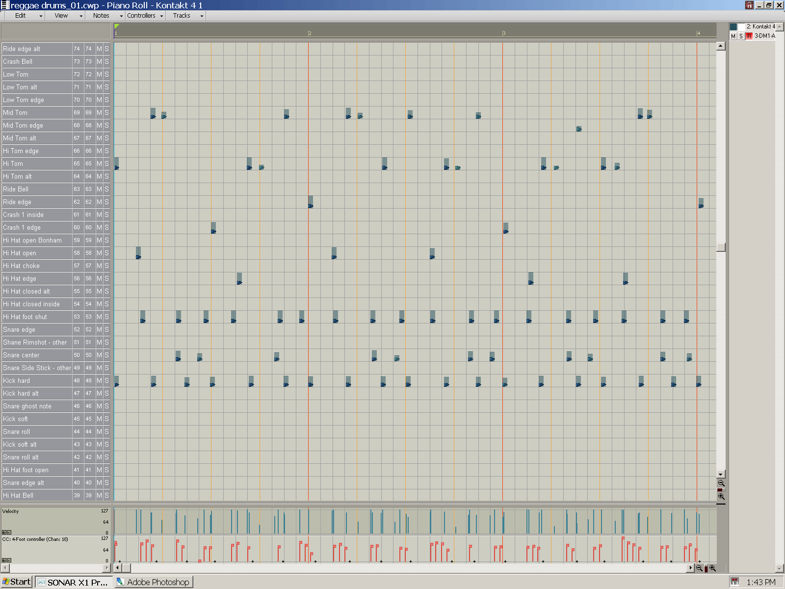Zoom out horizontally with the bottom magnifier minus
The height and width of the screenshot is (589, 785).
699,568
